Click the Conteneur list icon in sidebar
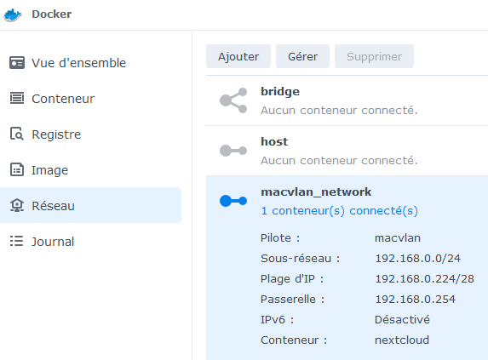Viewport: 488px width, 360px height. click(x=17, y=98)
